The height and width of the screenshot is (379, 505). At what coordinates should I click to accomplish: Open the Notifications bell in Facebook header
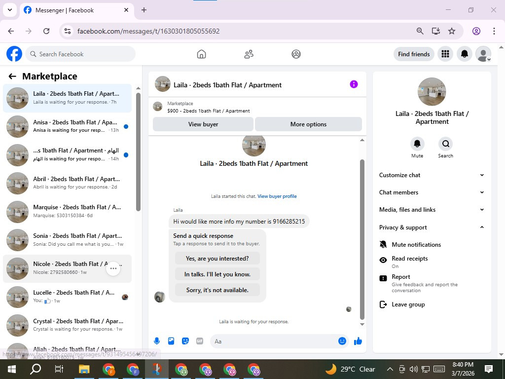[x=465, y=54]
